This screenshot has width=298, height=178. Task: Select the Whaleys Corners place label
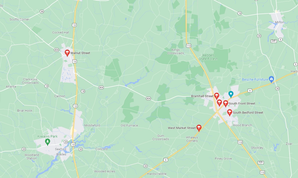coord(192,139)
